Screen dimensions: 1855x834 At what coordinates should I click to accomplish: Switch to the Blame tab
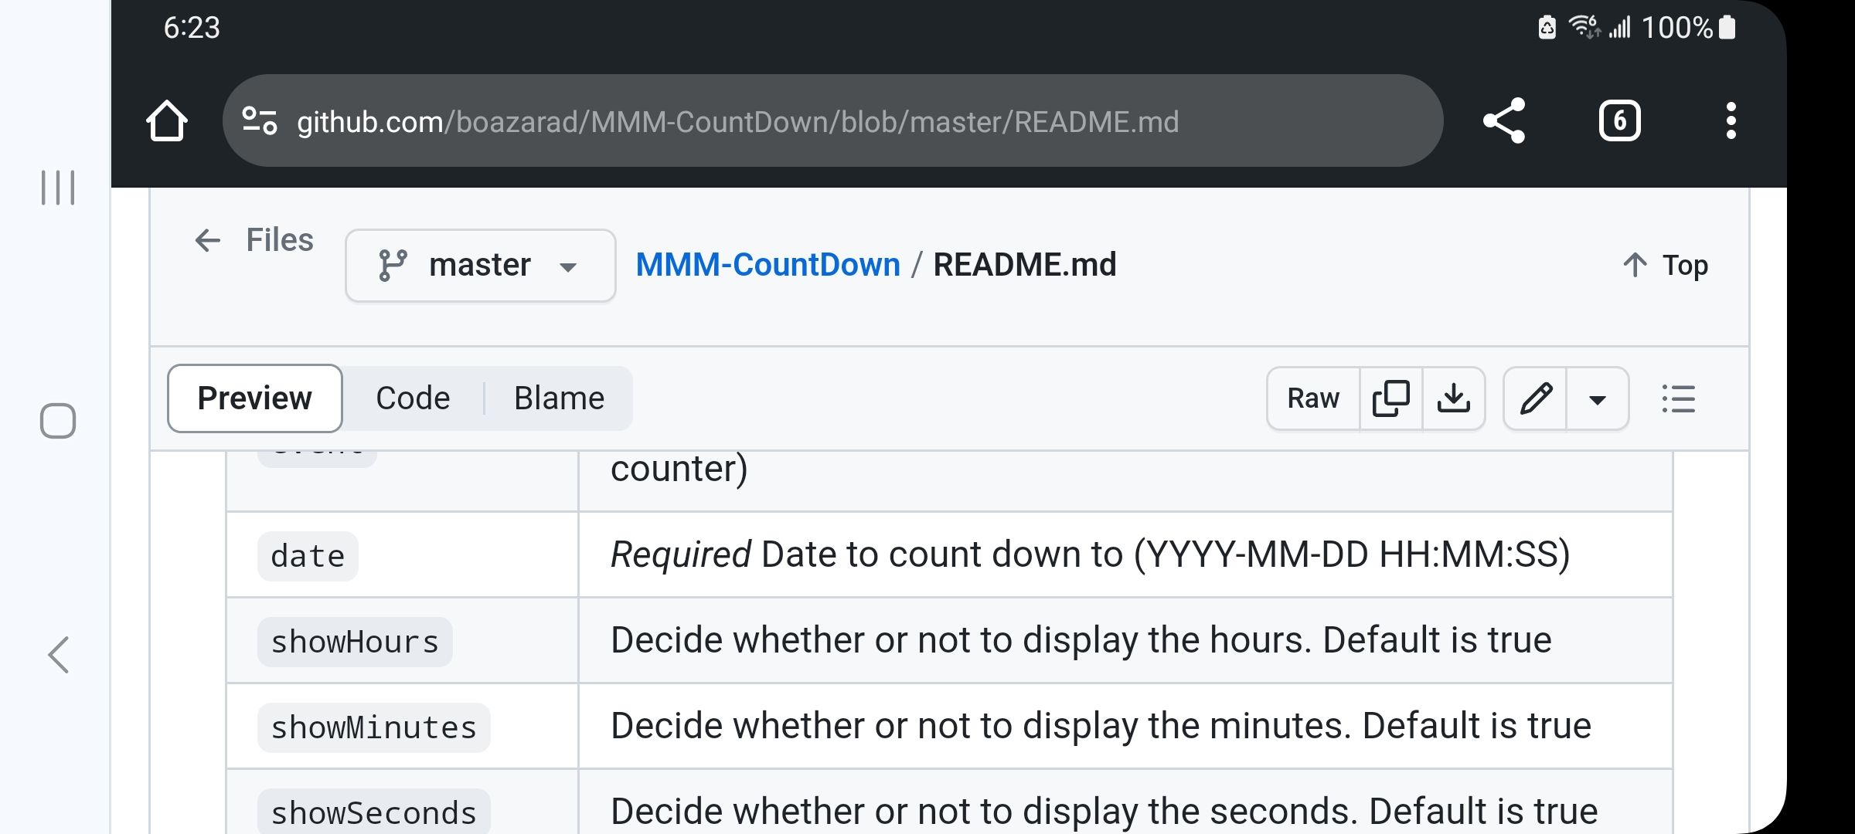click(x=559, y=398)
